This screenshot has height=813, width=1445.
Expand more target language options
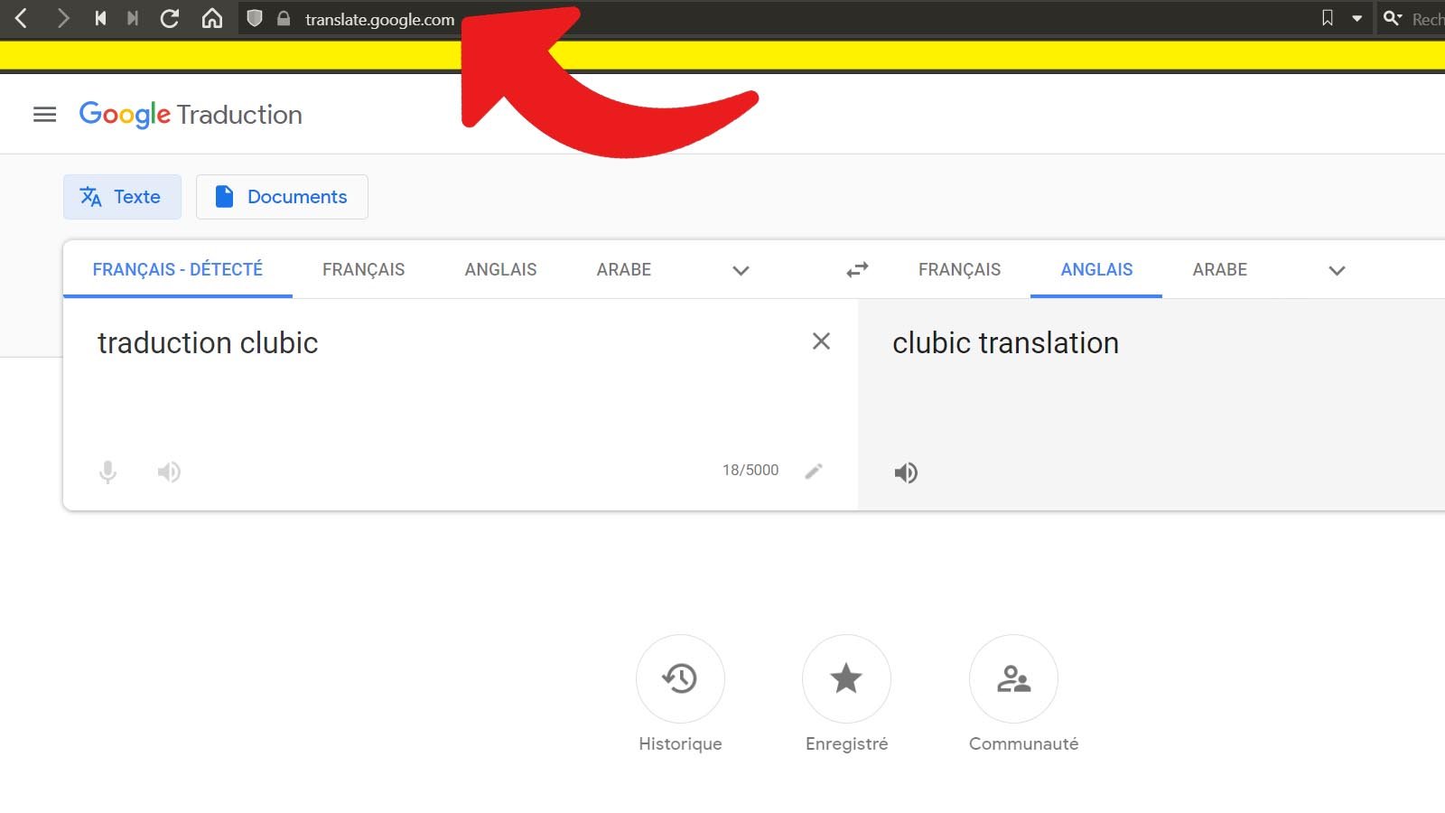click(1337, 270)
